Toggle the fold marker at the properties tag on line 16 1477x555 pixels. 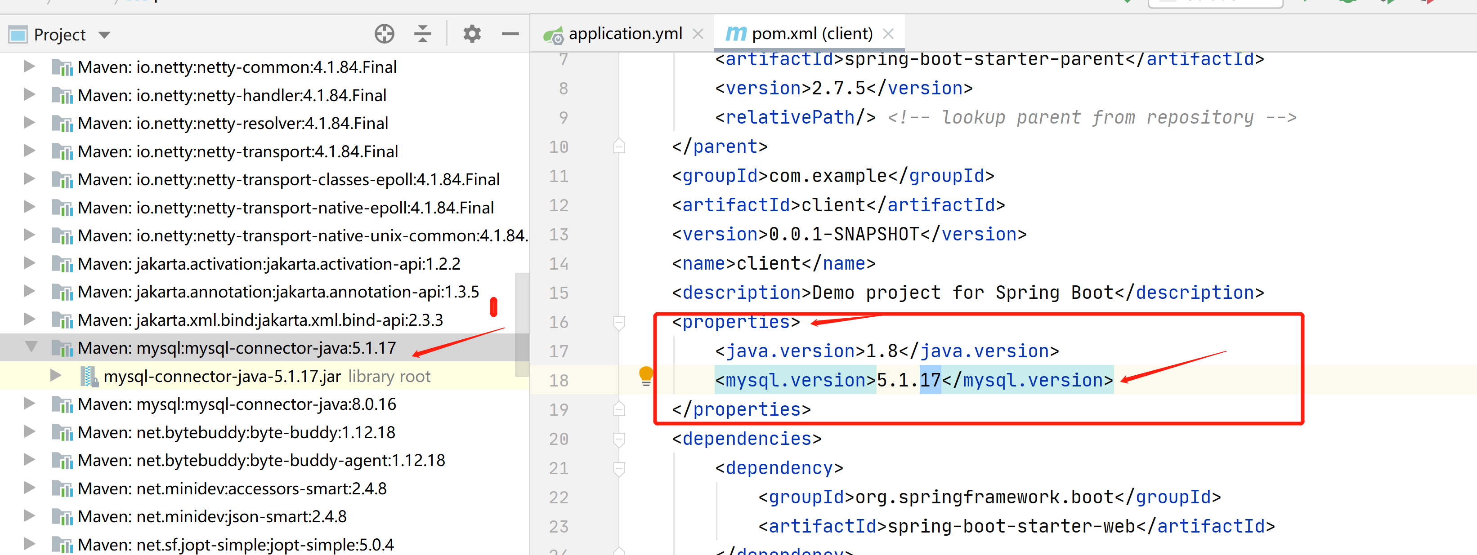(x=619, y=323)
